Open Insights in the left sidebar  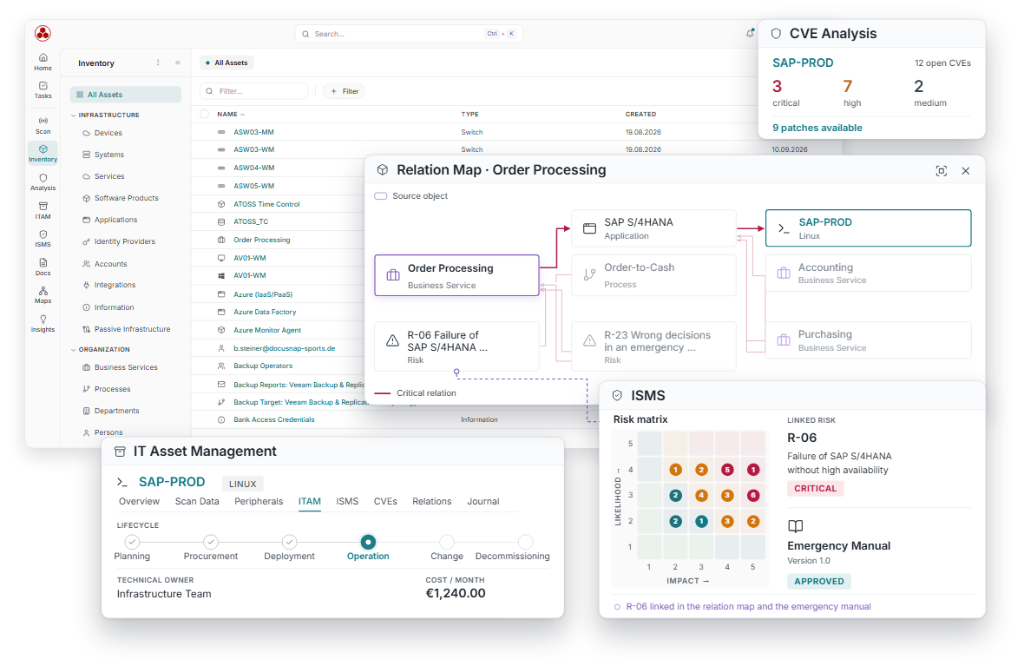click(x=43, y=324)
